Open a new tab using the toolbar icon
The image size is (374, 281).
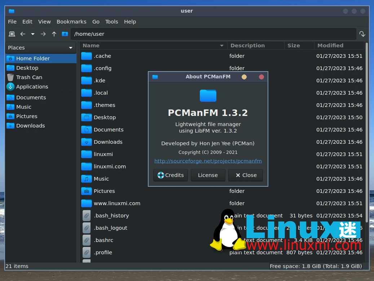click(x=12, y=34)
